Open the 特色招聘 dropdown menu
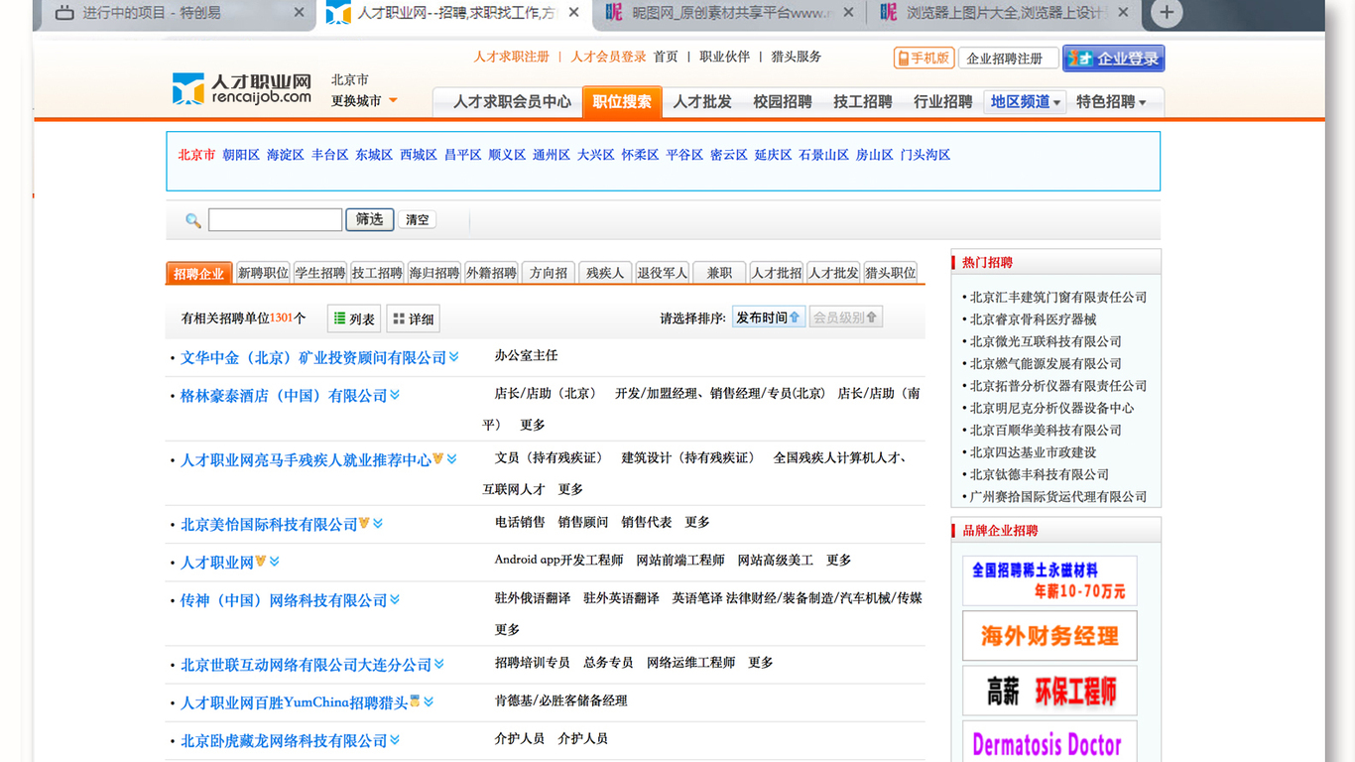This screenshot has height=762, width=1355. (1111, 101)
